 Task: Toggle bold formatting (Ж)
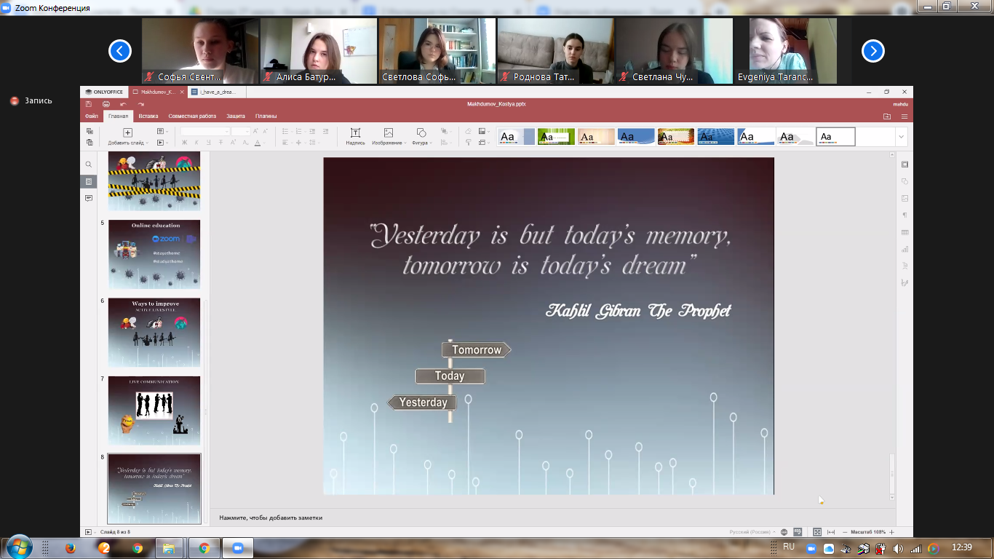185,143
